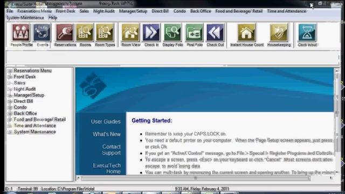The width and height of the screenshot is (345, 194).
Task: Select the Check Out toolbar icon
Action: tap(215, 33)
